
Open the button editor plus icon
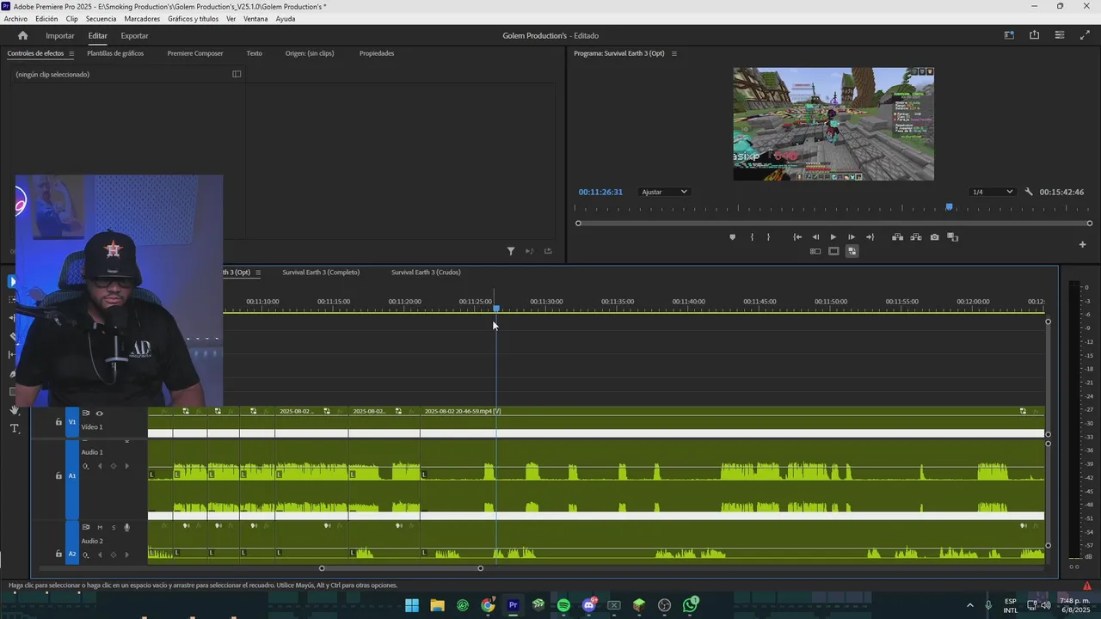click(1082, 245)
